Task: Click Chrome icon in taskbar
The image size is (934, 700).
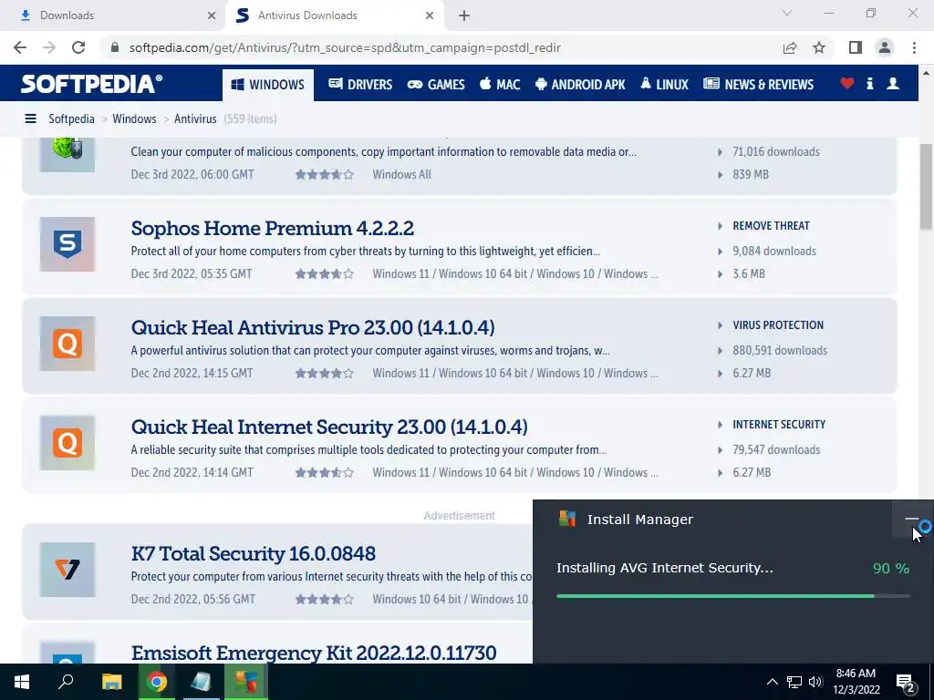Action: coord(157,682)
